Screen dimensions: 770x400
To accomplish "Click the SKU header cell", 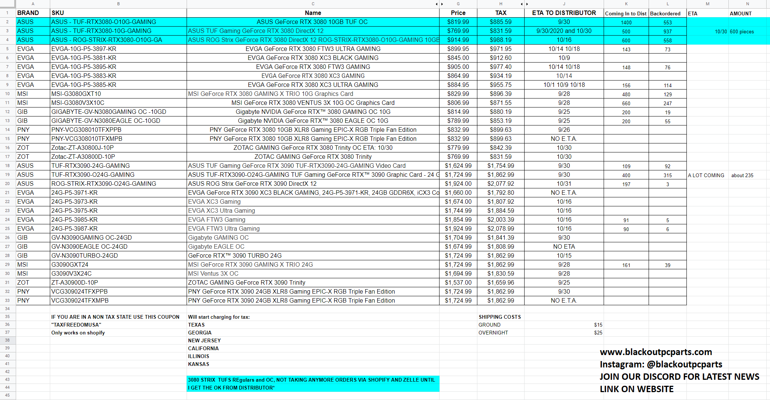I will (118, 13).
